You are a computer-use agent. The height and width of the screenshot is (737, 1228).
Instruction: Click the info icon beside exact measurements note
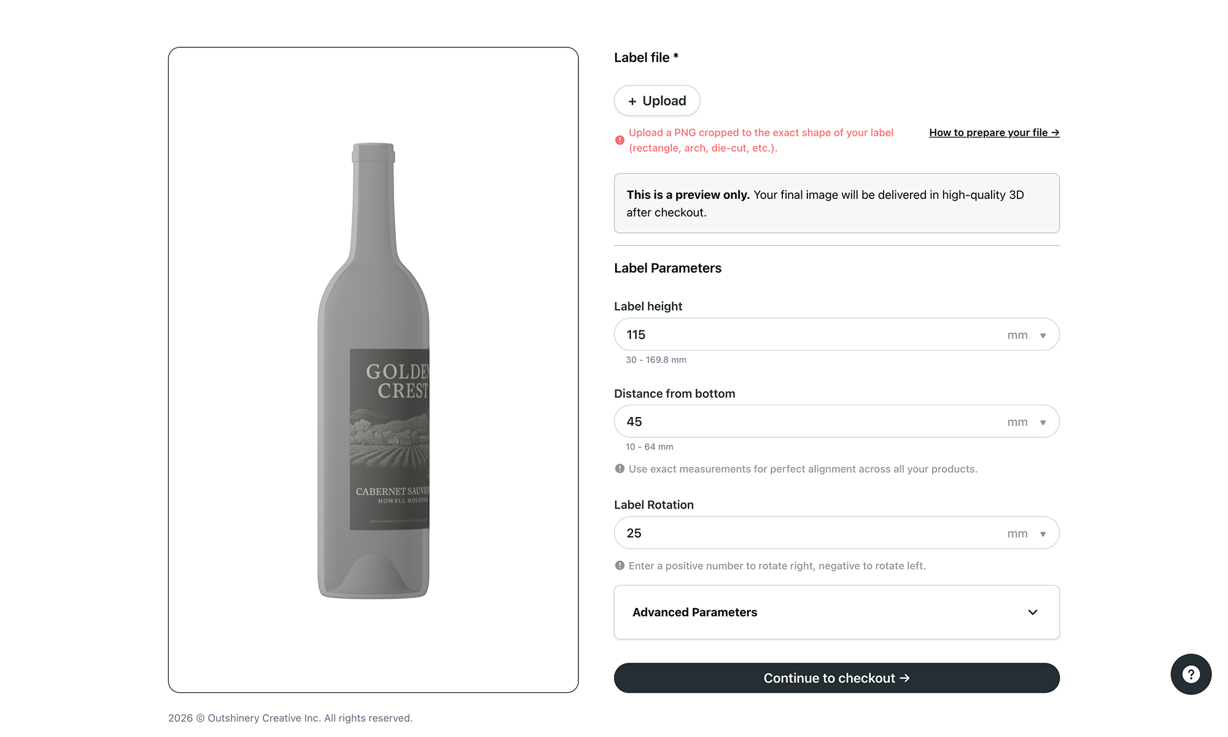click(x=620, y=469)
